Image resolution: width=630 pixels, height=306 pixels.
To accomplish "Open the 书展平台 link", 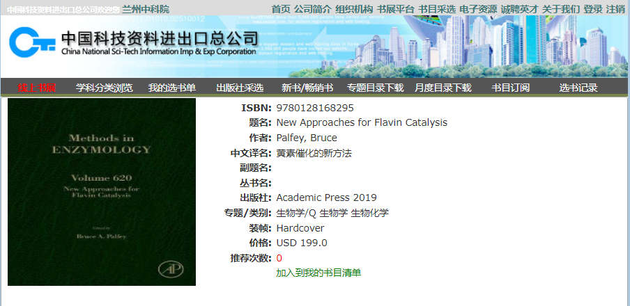I will (395, 9).
